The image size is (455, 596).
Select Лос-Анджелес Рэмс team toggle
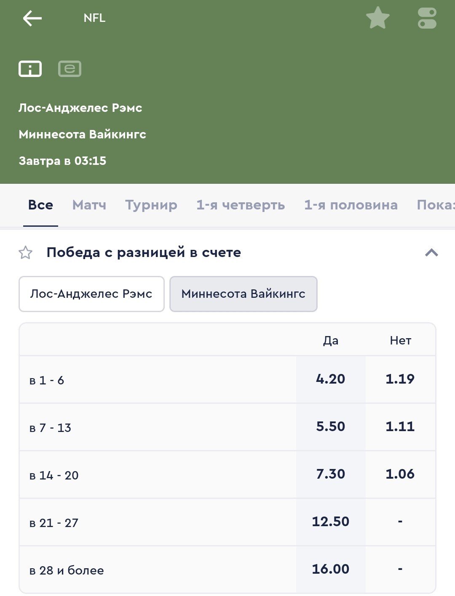(x=91, y=294)
